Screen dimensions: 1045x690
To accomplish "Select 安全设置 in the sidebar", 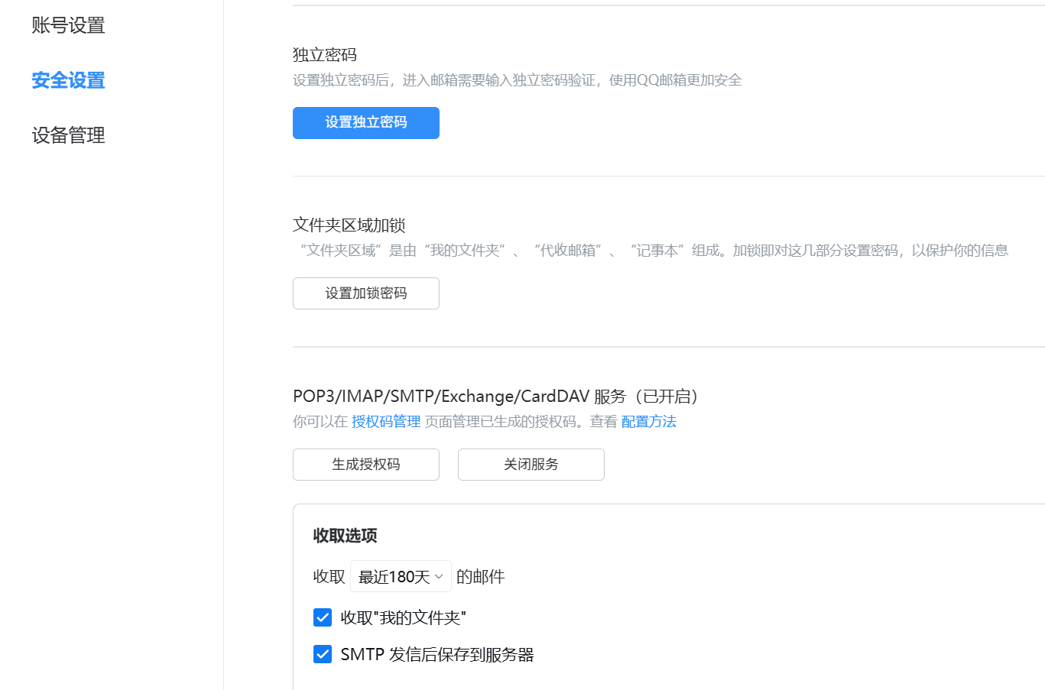I will pyautogui.click(x=68, y=80).
